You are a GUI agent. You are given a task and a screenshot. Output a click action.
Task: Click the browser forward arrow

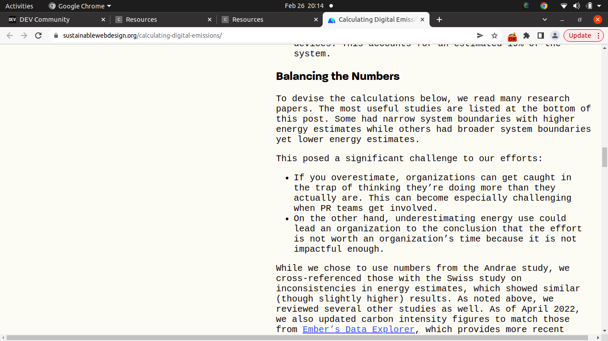pos(24,36)
